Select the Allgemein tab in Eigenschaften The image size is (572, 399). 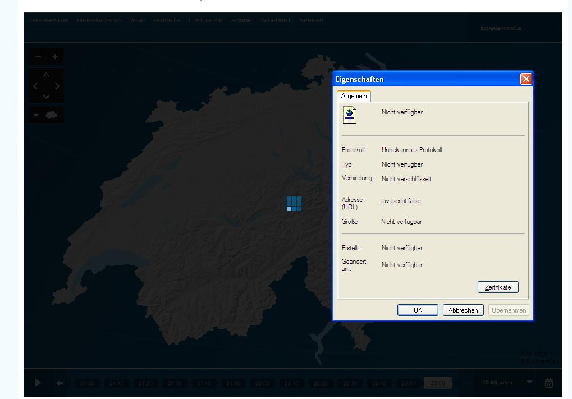click(354, 97)
